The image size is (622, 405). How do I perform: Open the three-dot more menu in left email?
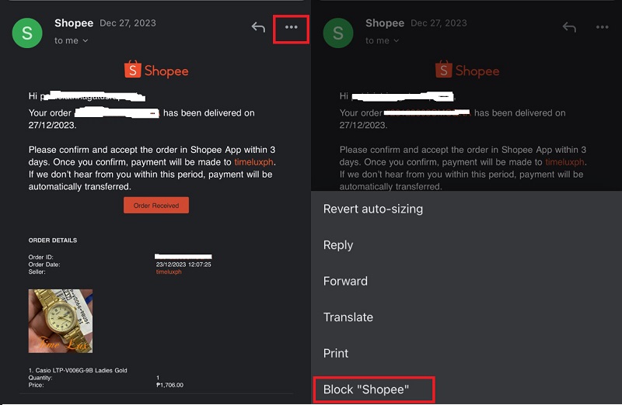pyautogui.click(x=291, y=27)
